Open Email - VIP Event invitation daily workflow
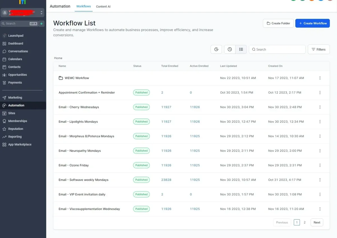This screenshot has height=238, width=337. click(82, 194)
